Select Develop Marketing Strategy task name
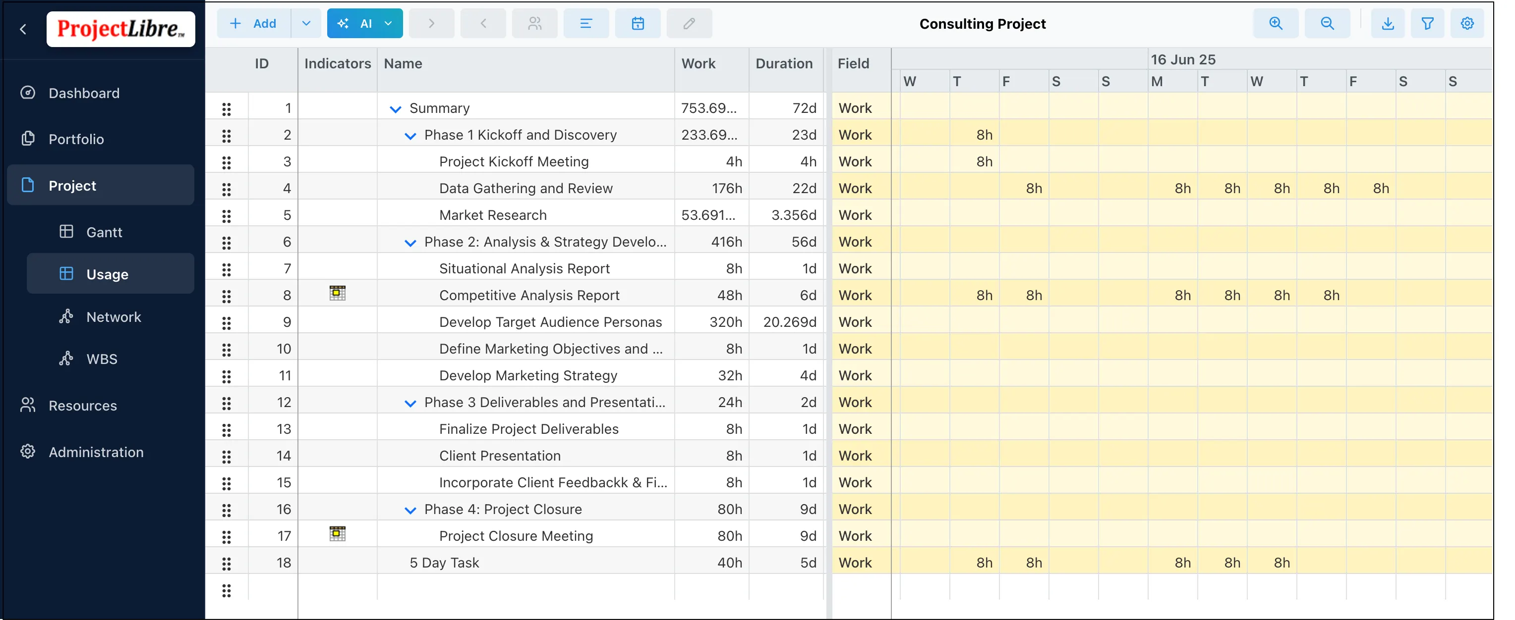1515x620 pixels. [x=528, y=375]
